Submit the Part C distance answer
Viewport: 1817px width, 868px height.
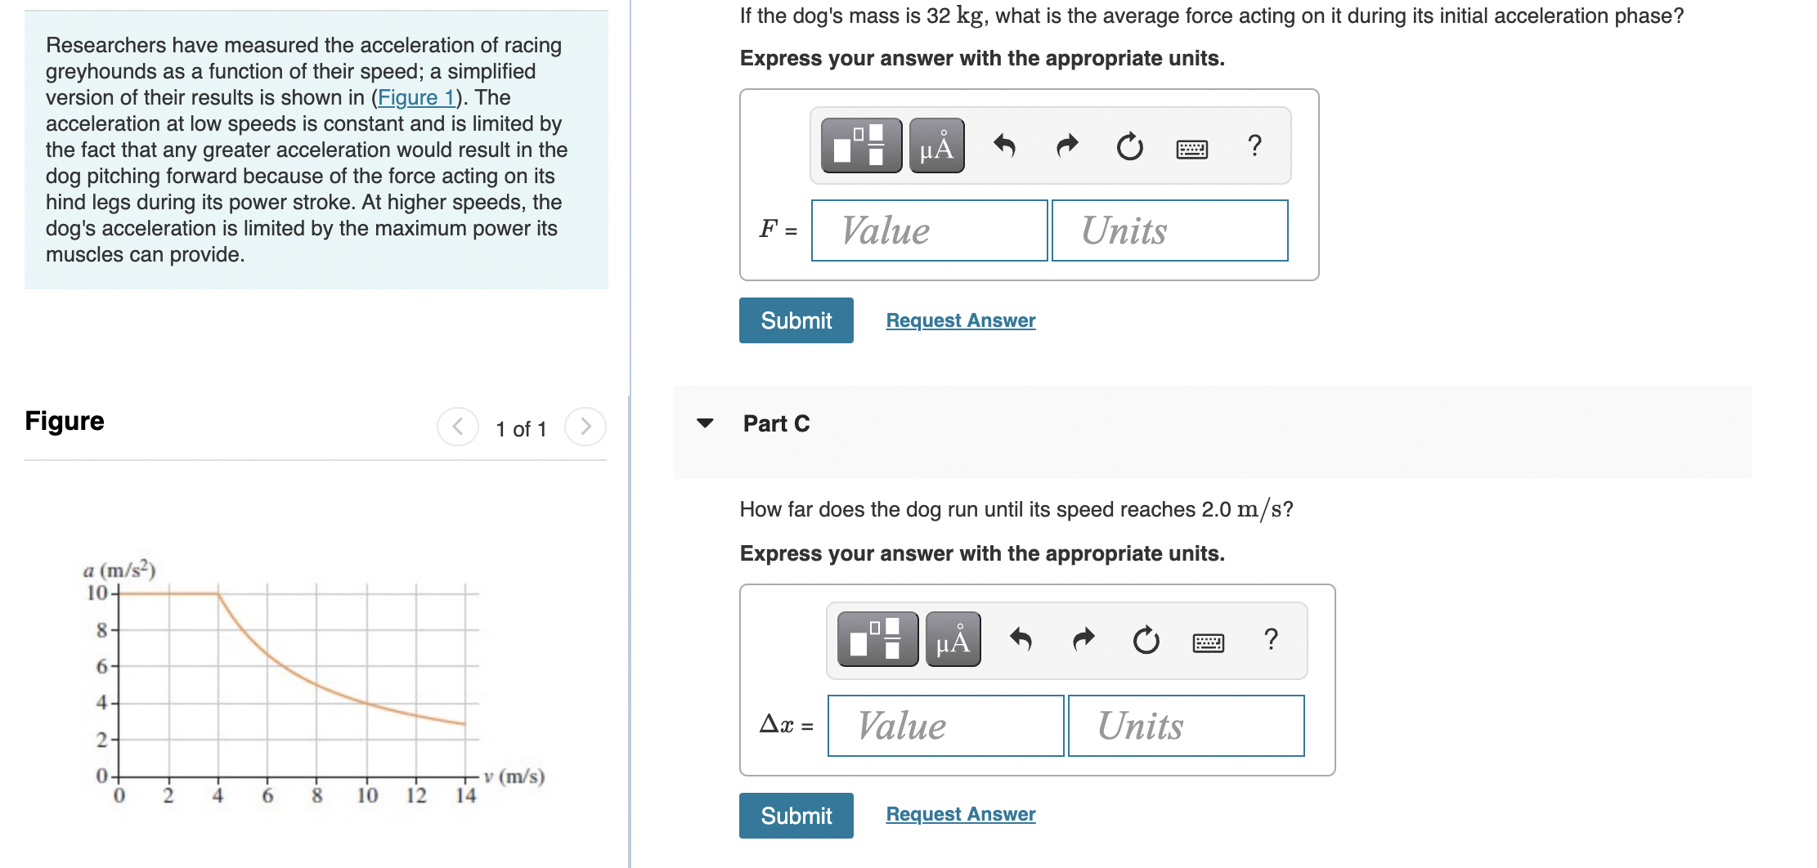796,815
